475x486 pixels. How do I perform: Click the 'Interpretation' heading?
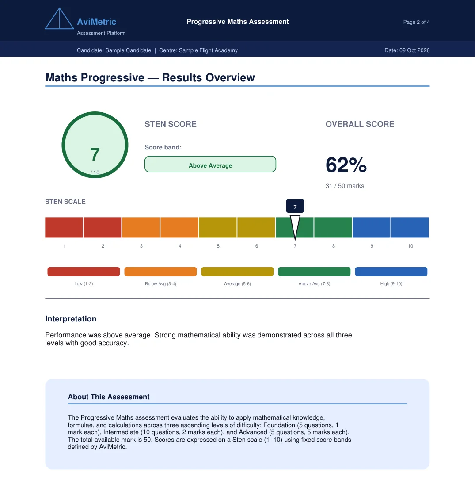71,319
